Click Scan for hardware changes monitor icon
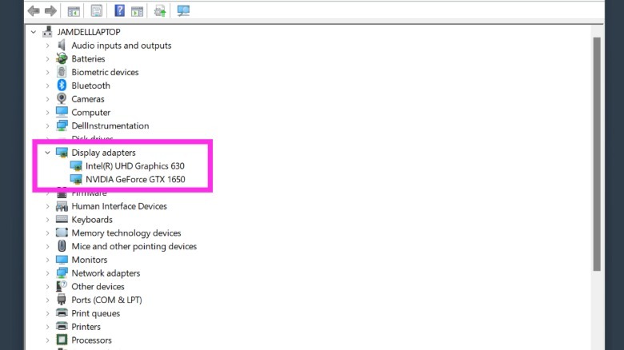The height and width of the screenshot is (350, 624). tap(183, 10)
